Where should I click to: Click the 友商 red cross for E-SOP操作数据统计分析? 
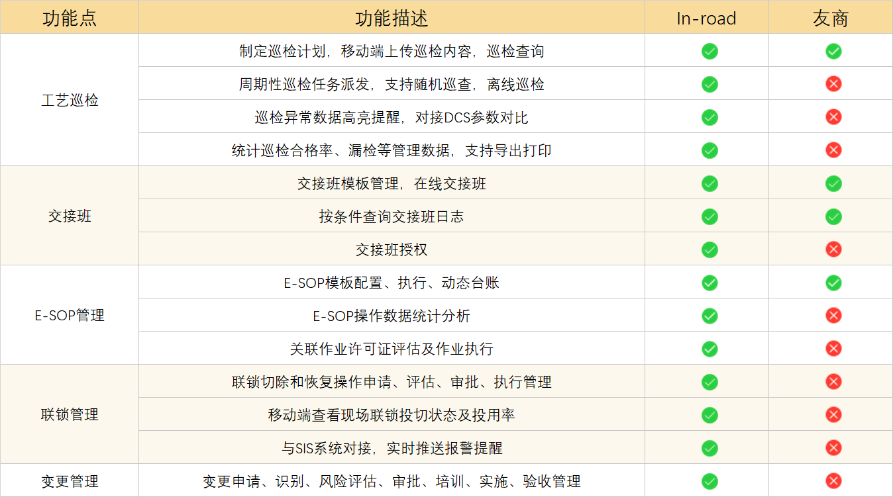tap(833, 316)
